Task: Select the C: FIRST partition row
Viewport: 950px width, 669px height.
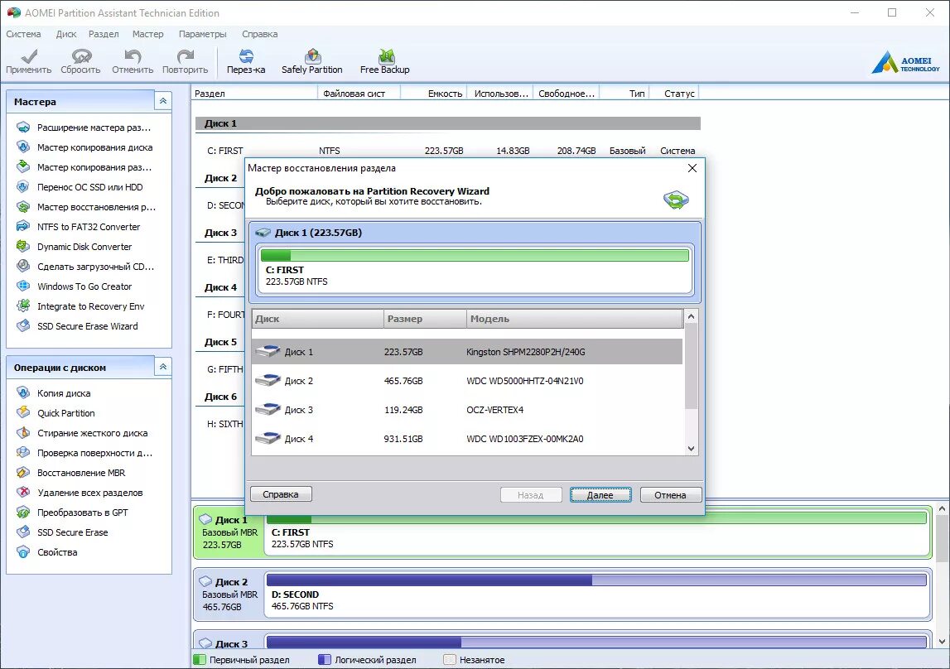Action: (x=448, y=151)
